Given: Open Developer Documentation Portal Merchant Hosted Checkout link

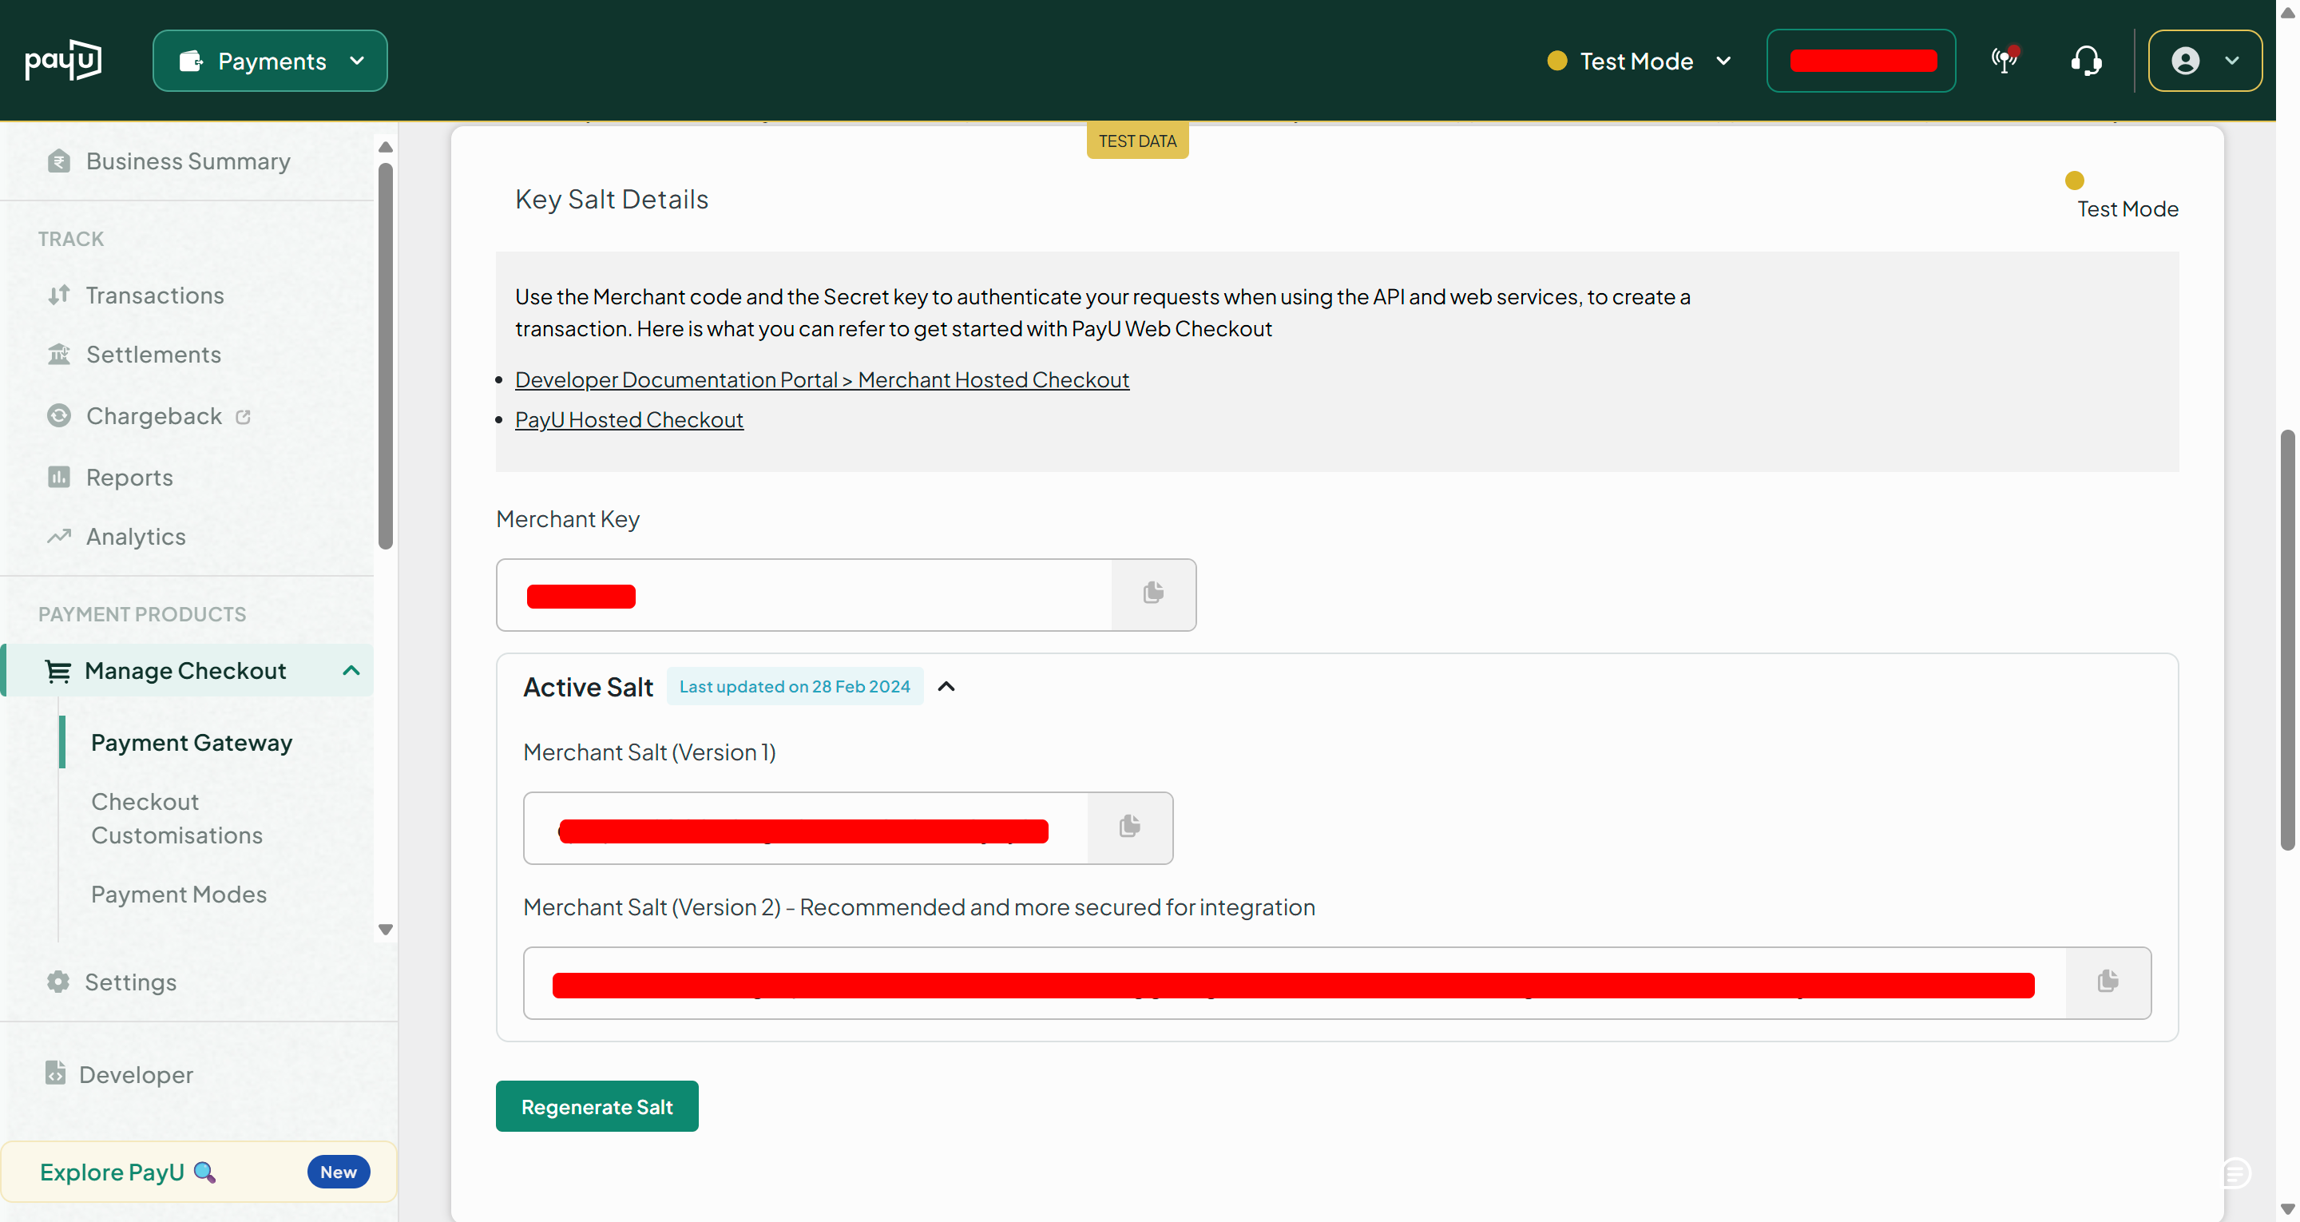Looking at the screenshot, I should pyautogui.click(x=822, y=379).
